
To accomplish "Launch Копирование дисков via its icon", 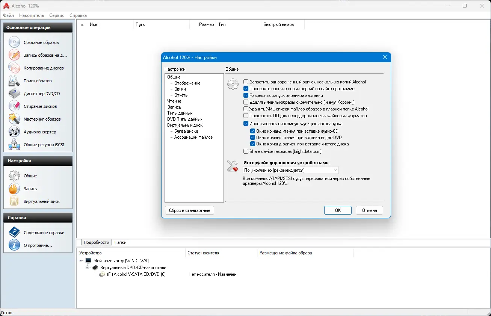I will click(14, 68).
